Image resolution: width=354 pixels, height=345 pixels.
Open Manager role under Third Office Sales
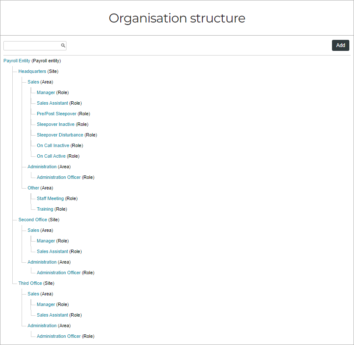pyautogui.click(x=46, y=305)
